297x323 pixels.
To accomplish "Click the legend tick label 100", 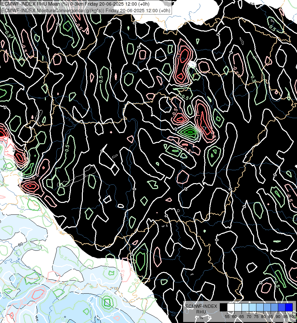I will pyautogui.click(x=292, y=317).
